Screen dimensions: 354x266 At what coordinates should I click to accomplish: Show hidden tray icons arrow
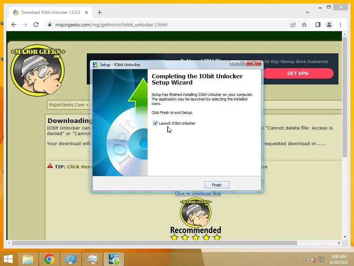click(x=305, y=259)
